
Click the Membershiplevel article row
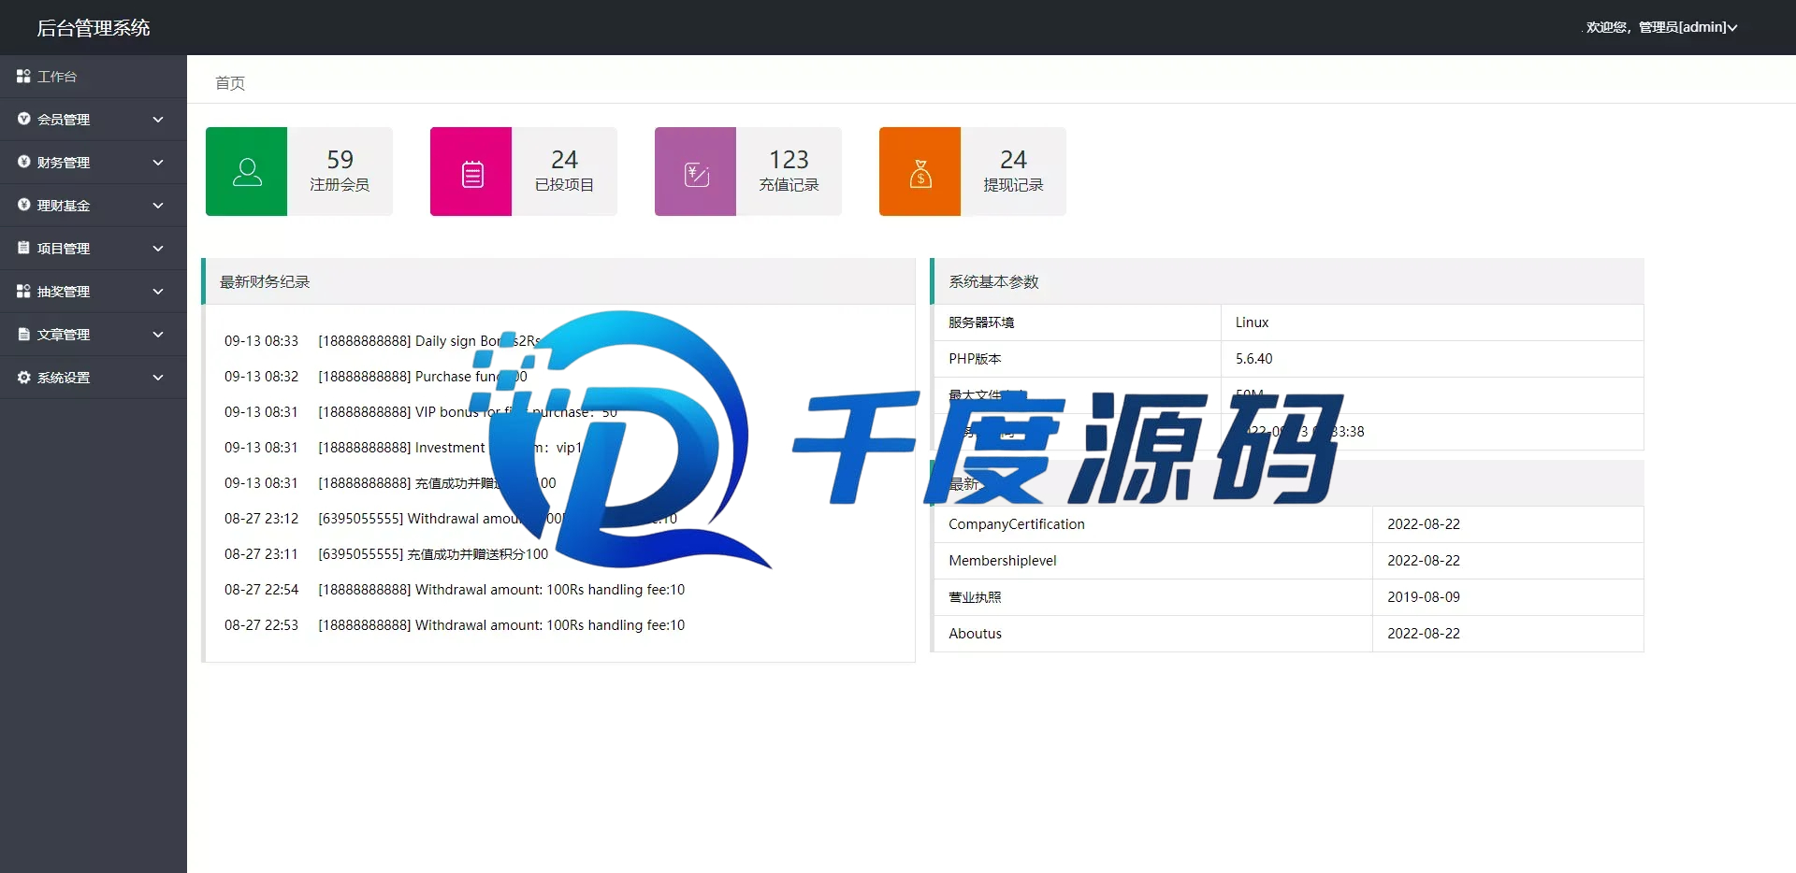1288,561
